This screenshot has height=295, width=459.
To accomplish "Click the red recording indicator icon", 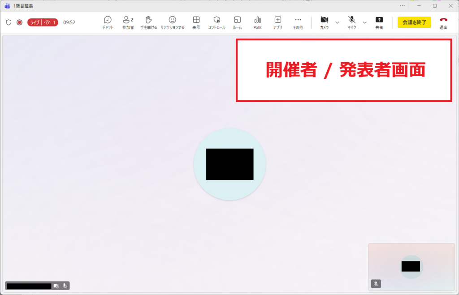I will pyautogui.click(x=19, y=22).
